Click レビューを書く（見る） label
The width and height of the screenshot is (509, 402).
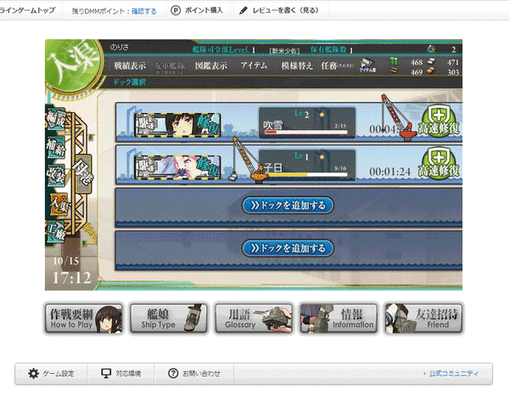tap(286, 10)
